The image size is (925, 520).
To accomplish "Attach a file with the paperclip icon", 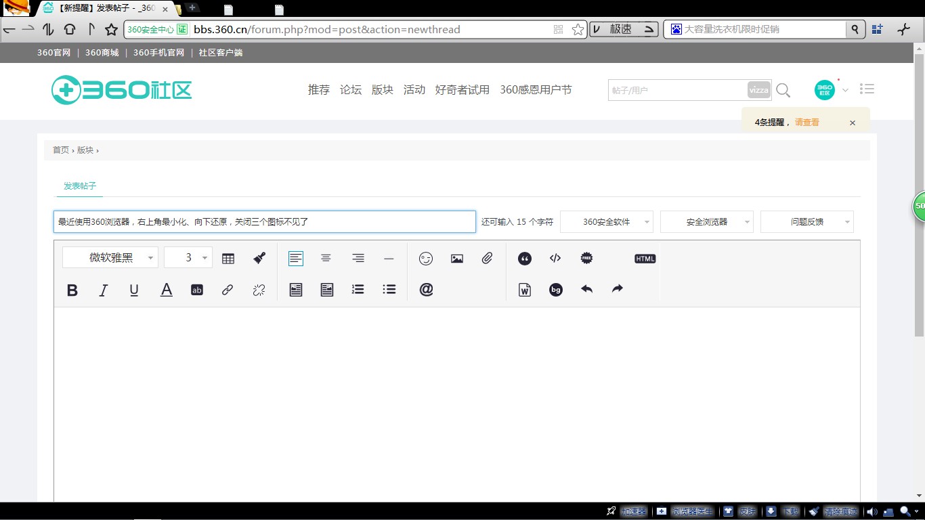I will (488, 258).
